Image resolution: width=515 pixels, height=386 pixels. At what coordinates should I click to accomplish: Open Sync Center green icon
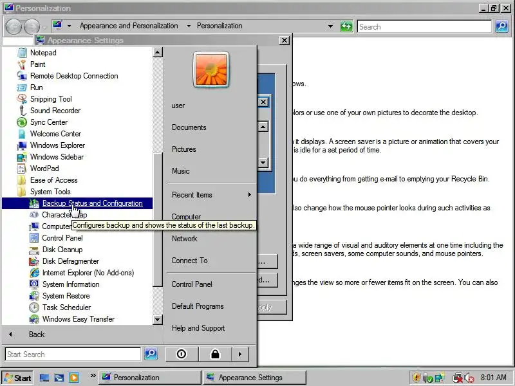[x=22, y=122]
